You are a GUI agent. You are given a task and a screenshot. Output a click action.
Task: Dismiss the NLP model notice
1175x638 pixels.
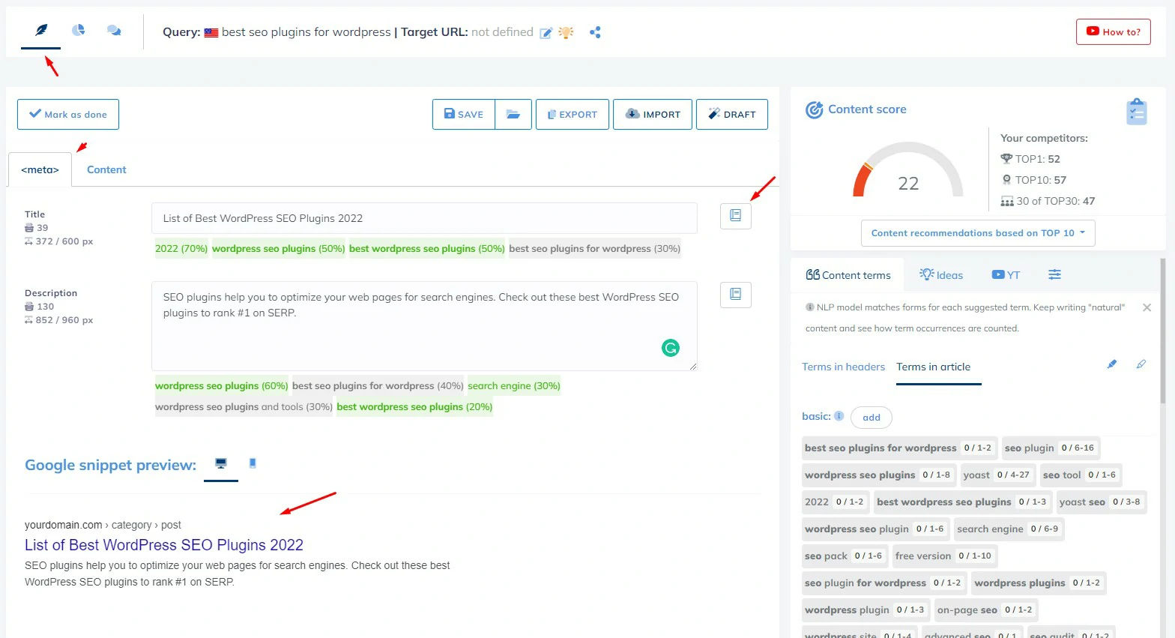pyautogui.click(x=1147, y=307)
